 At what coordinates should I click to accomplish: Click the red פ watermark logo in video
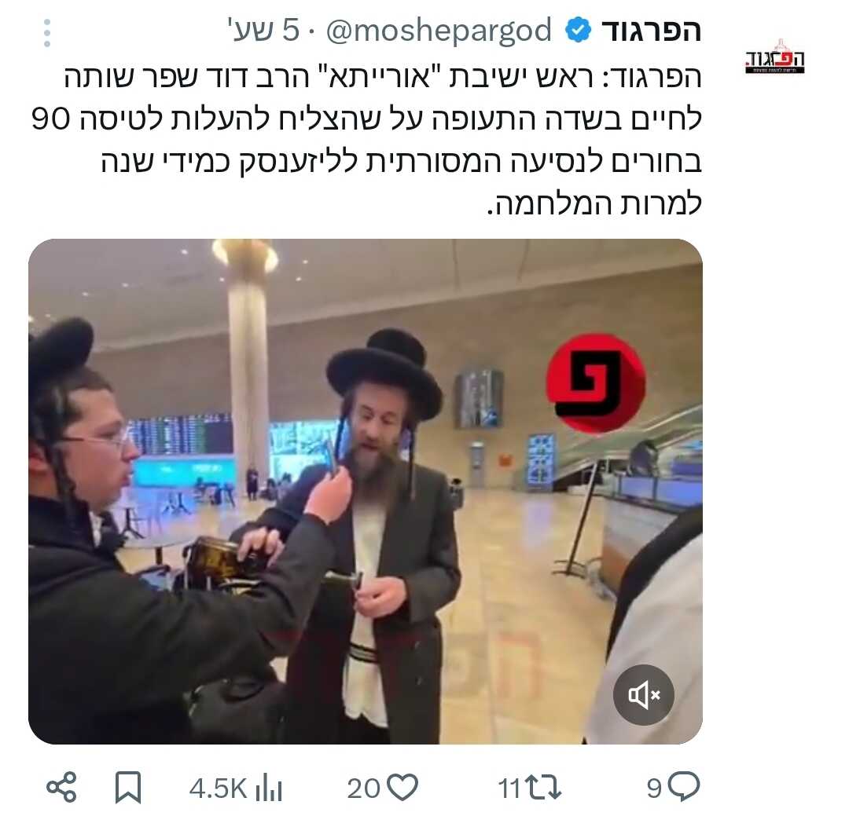pyautogui.click(x=596, y=383)
